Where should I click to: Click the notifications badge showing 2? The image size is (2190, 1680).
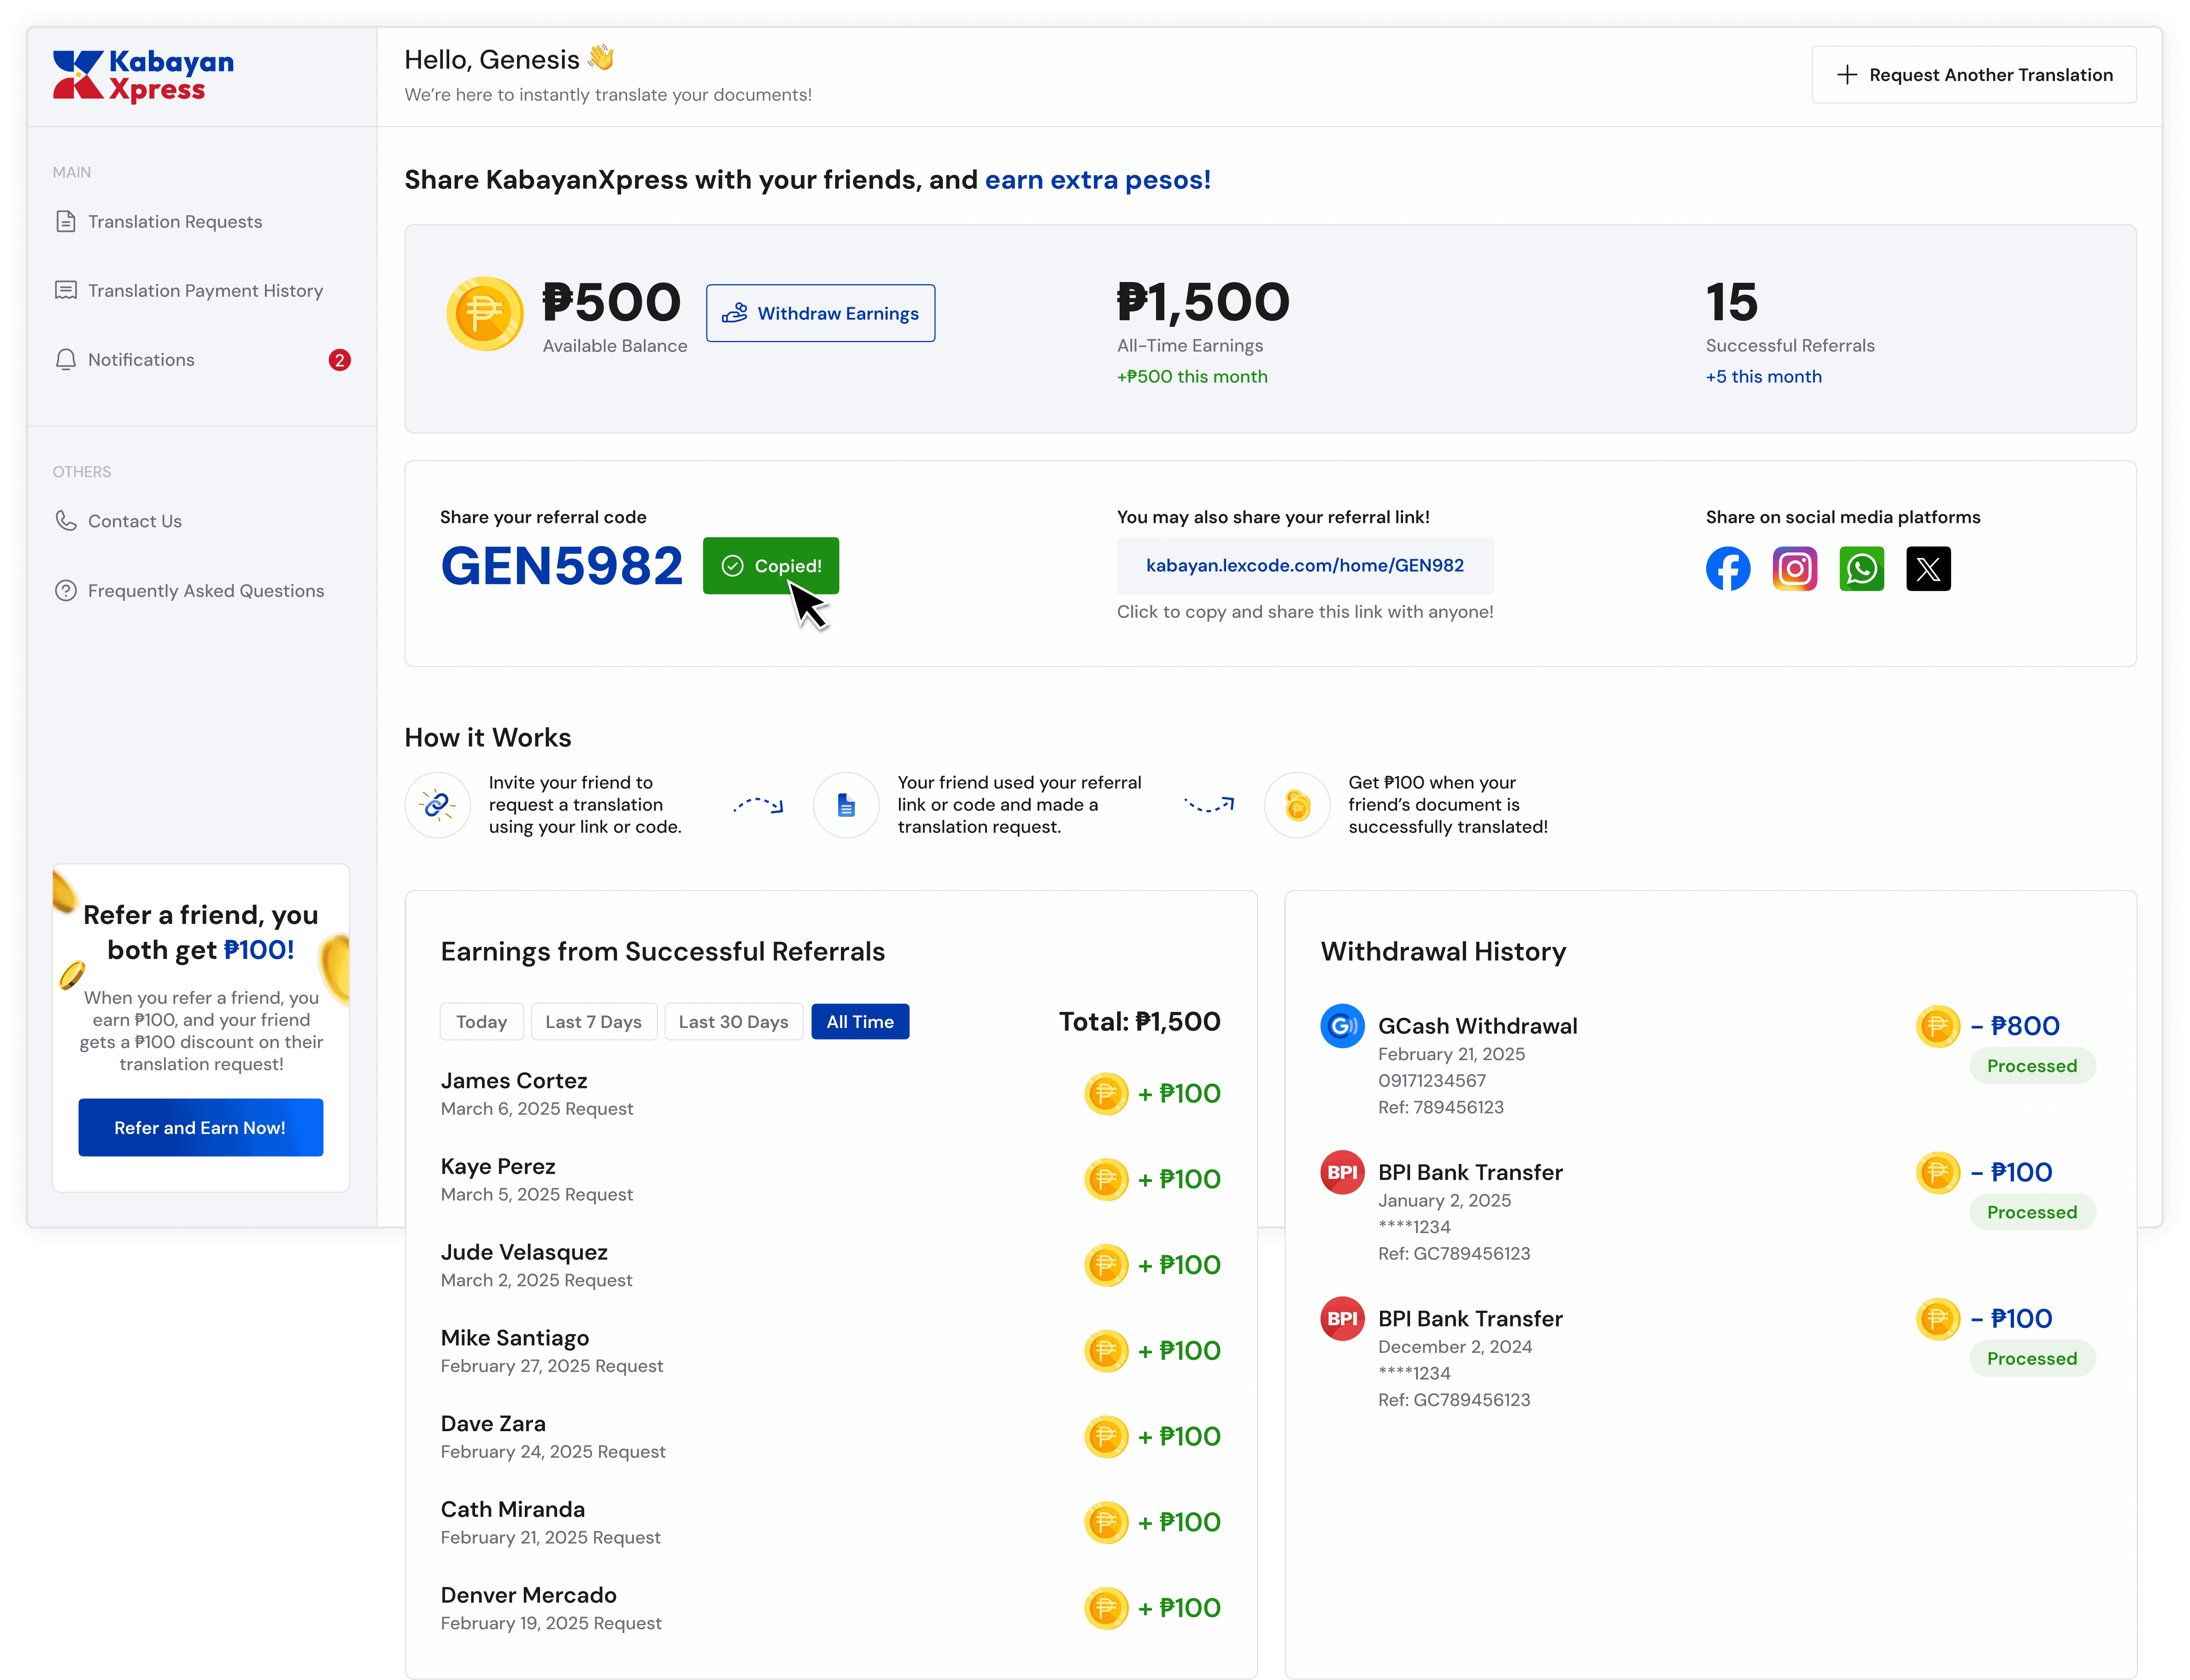pyautogui.click(x=339, y=360)
